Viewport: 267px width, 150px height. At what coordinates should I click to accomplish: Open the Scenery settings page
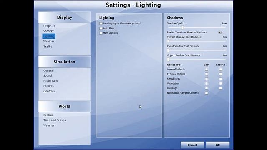click(x=48, y=31)
